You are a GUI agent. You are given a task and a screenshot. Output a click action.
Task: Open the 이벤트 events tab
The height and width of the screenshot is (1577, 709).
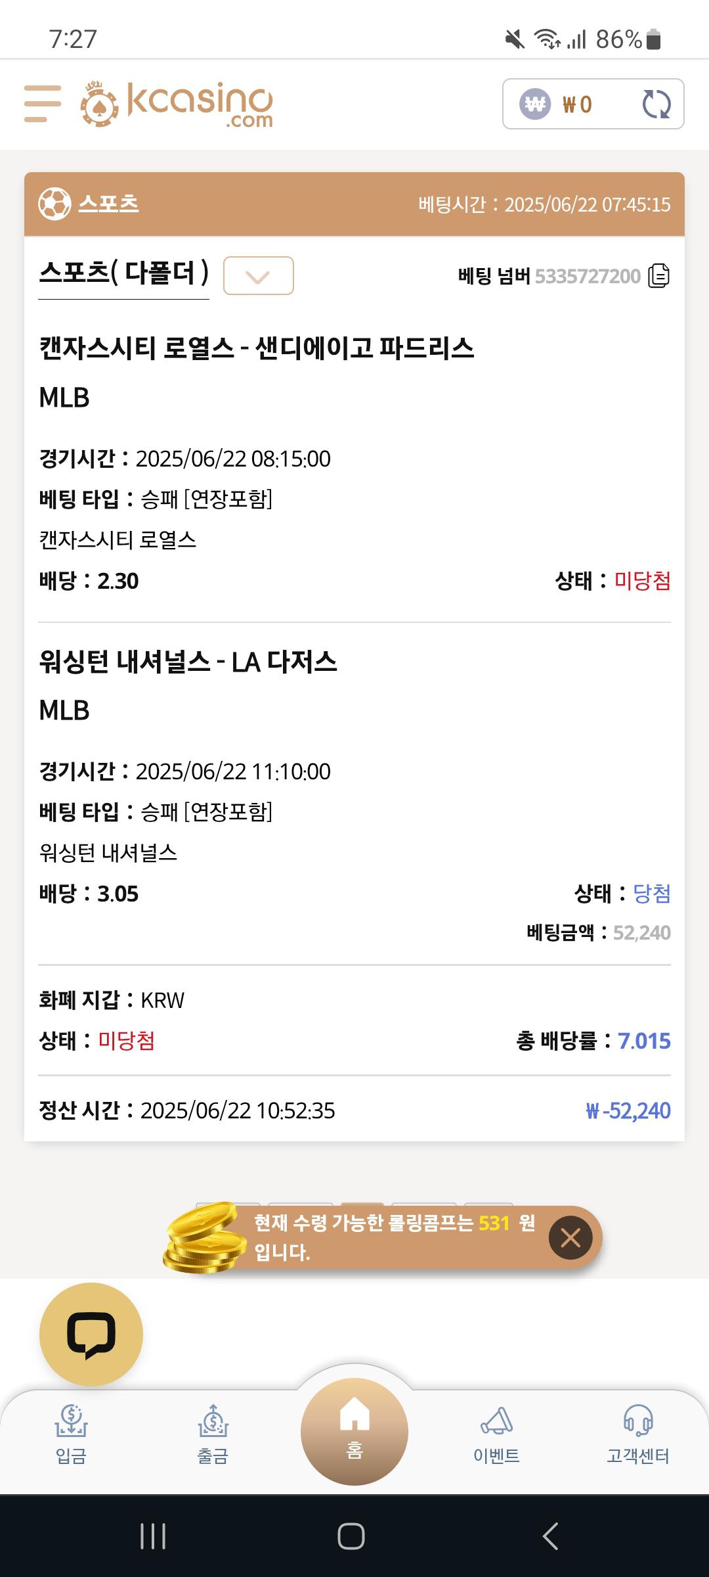[x=496, y=1436]
